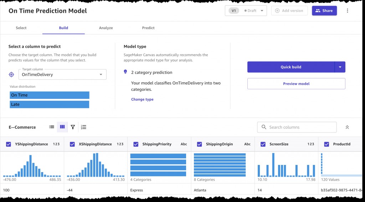Image resolution: width=365 pixels, height=202 pixels.
Task: Click the "Express" cell
Action: [x=137, y=190]
